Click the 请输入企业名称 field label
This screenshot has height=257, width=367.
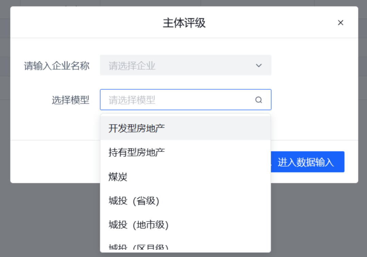coord(57,66)
